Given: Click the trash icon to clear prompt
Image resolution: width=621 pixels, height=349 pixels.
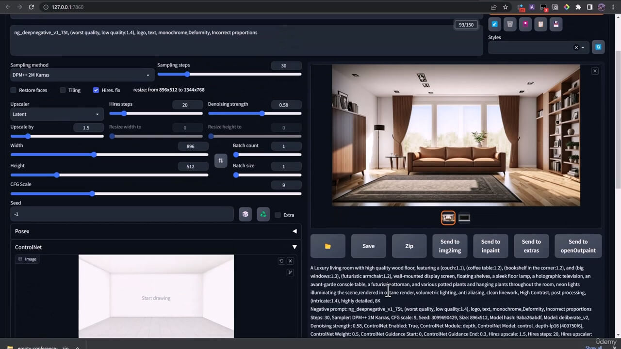Looking at the screenshot, I should click(510, 24).
